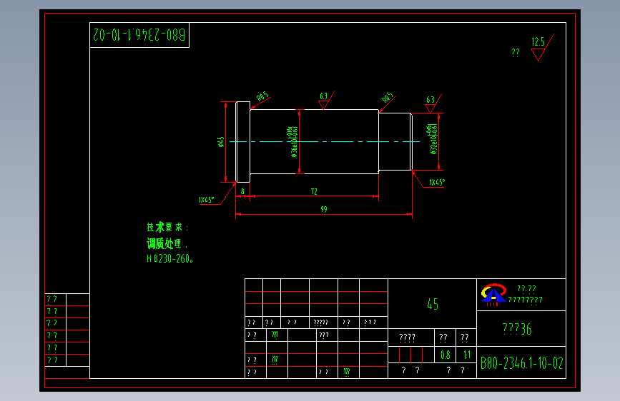Click the weight value 0.8 cell
The image size is (620, 401).
(x=446, y=355)
